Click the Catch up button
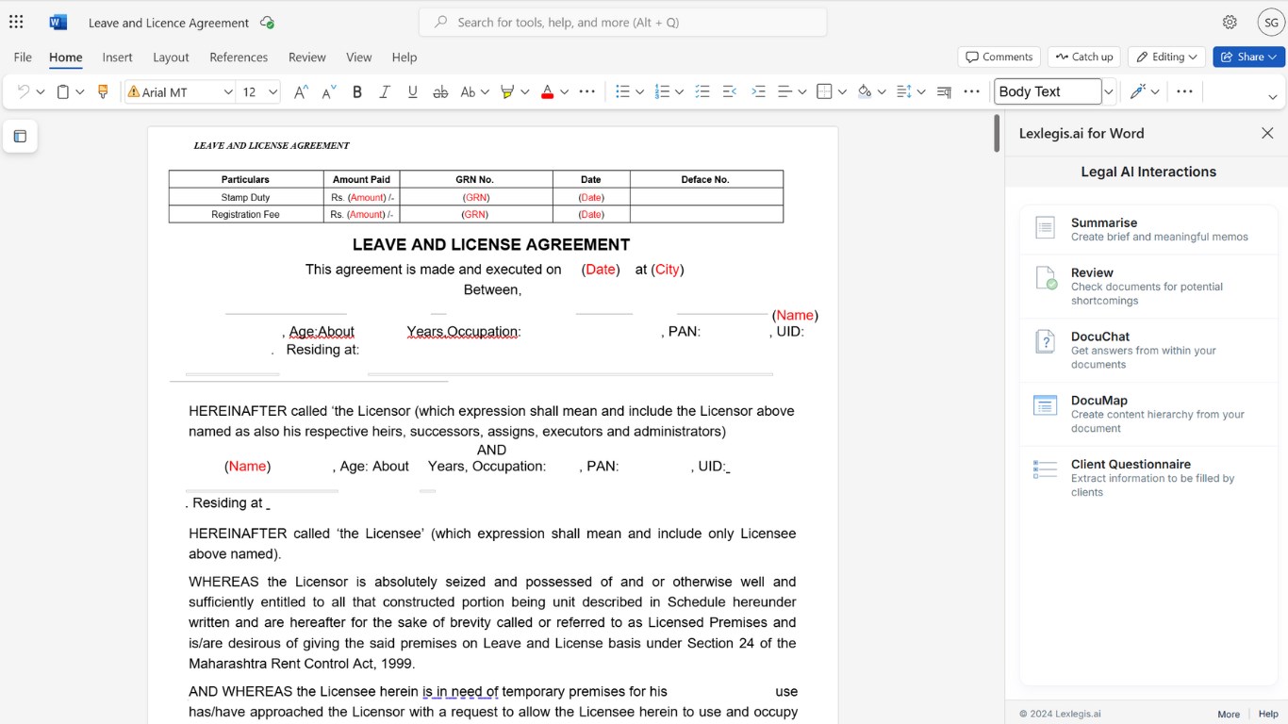The height and width of the screenshot is (724, 1288). [x=1084, y=57]
